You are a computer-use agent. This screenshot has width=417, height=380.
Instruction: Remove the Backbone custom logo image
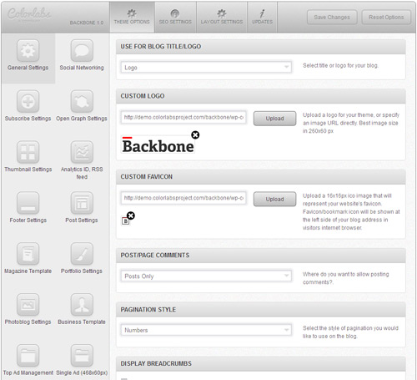[195, 135]
